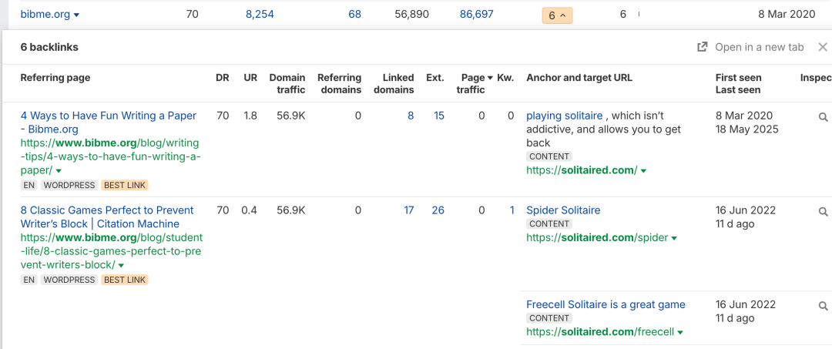Open '4 Ways to Have Fun Writing a Paper' link

pos(109,122)
